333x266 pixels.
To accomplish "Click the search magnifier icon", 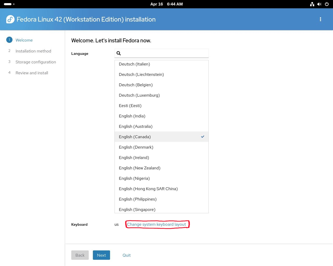I will point(119,53).
